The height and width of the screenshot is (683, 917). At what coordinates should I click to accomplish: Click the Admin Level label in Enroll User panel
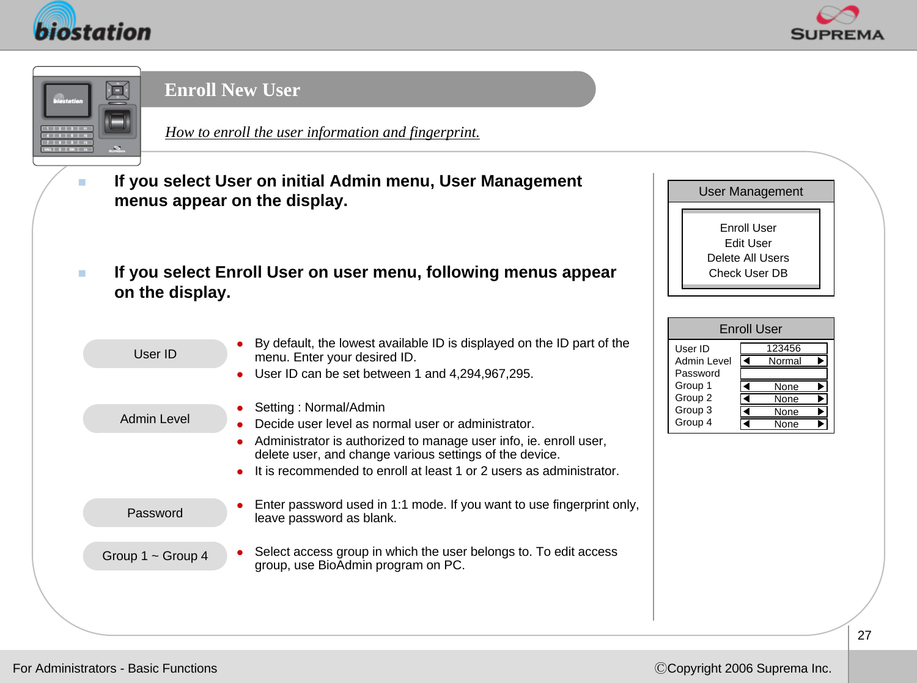703,361
